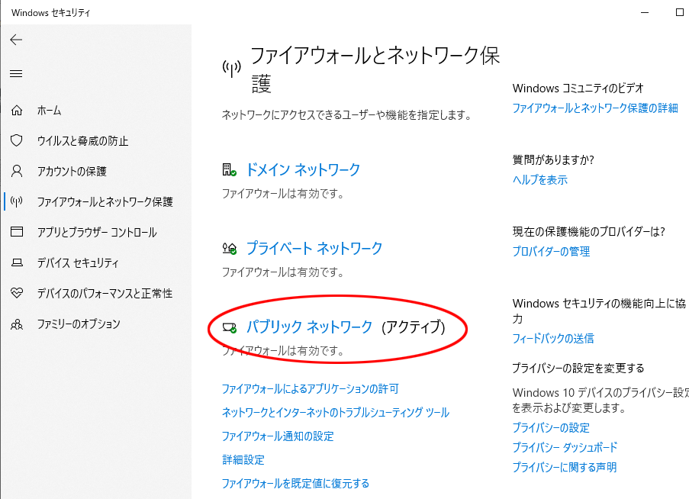Click the back arrow icon
Screen dimensions: 689x499
(16, 40)
